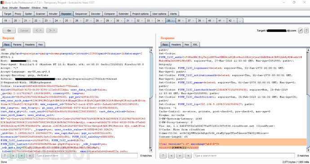Go to previous match in request search
The width and height of the screenshot is (310, 164).
pos(13,155)
